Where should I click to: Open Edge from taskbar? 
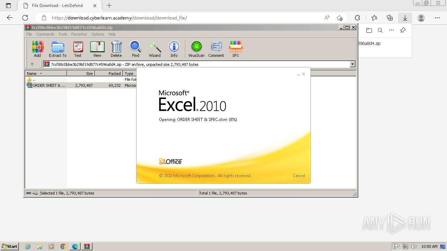tap(75, 246)
